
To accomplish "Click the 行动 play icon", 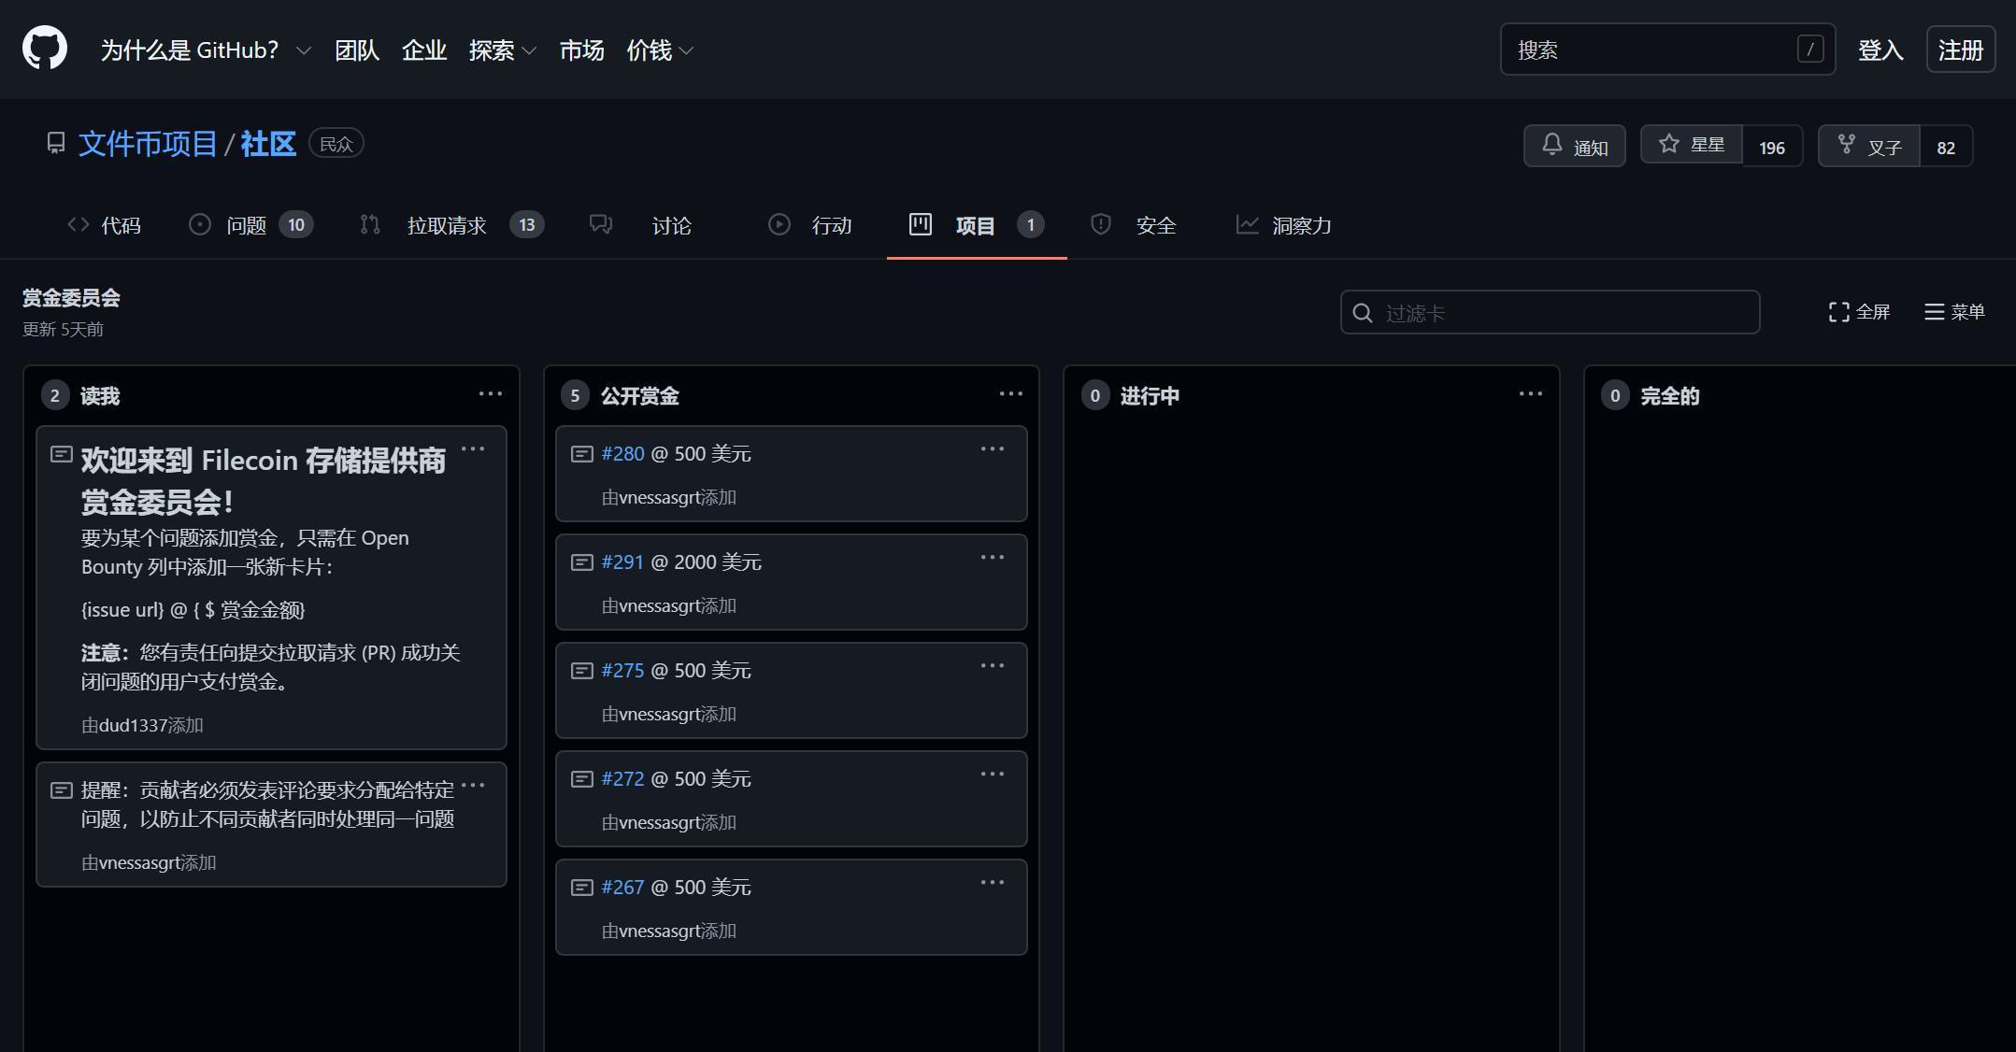I will (779, 224).
